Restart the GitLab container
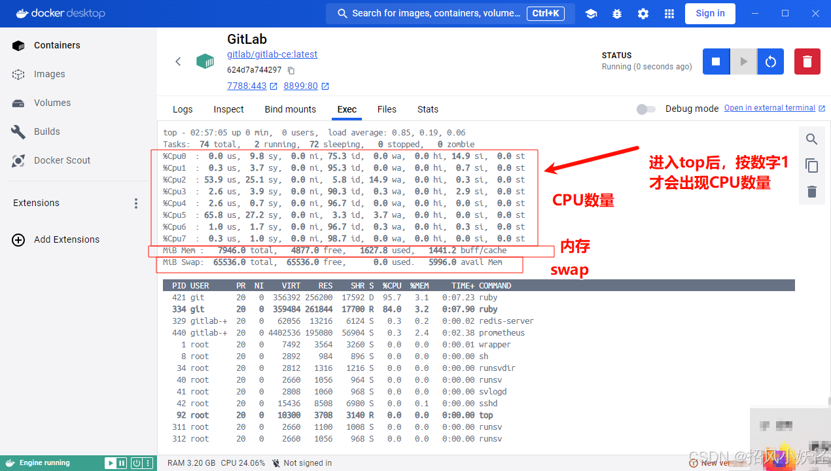The image size is (831, 471). (x=771, y=61)
